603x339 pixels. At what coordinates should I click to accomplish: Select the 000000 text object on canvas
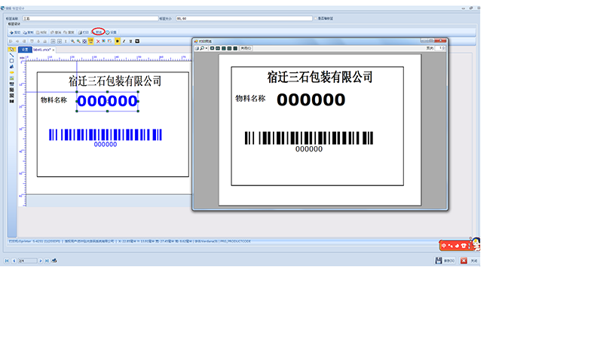(x=107, y=101)
